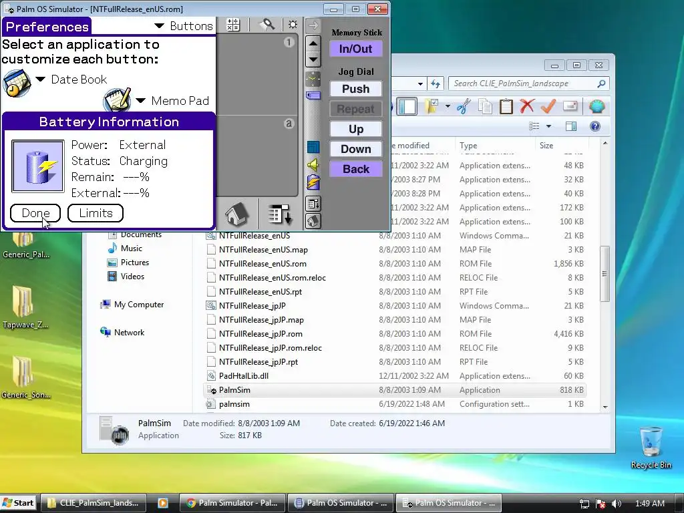The height and width of the screenshot is (513, 684).
Task: Open the Recycle Bin desktop icon
Action: tap(651, 448)
